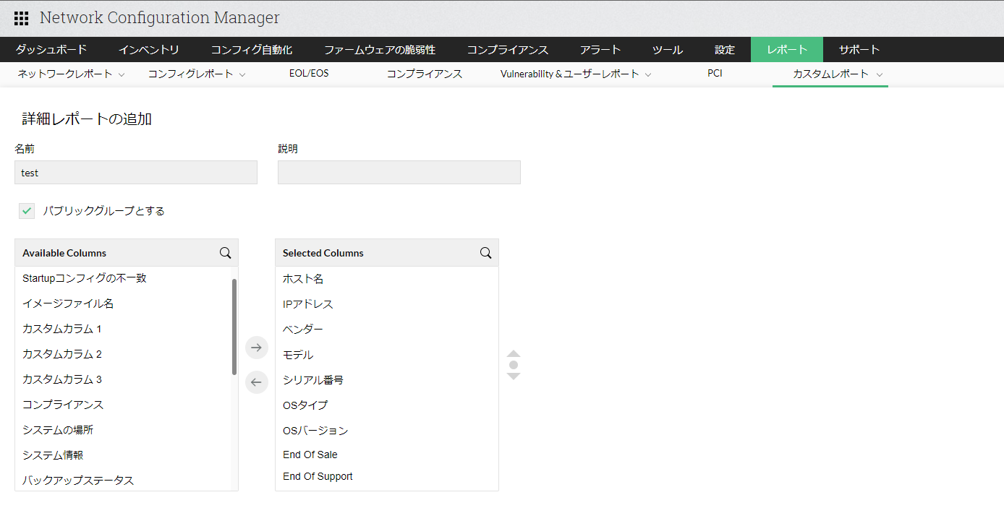Move selected column down with triangle
Image resolution: width=1004 pixels, height=521 pixels.
click(x=514, y=376)
